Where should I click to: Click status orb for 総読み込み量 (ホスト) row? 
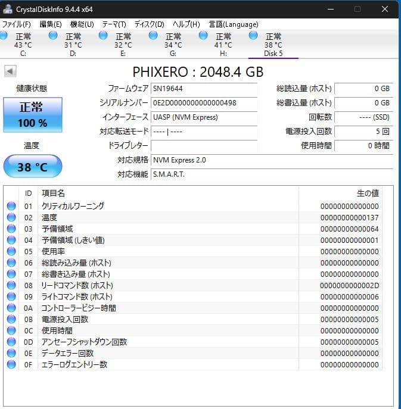coord(11,263)
